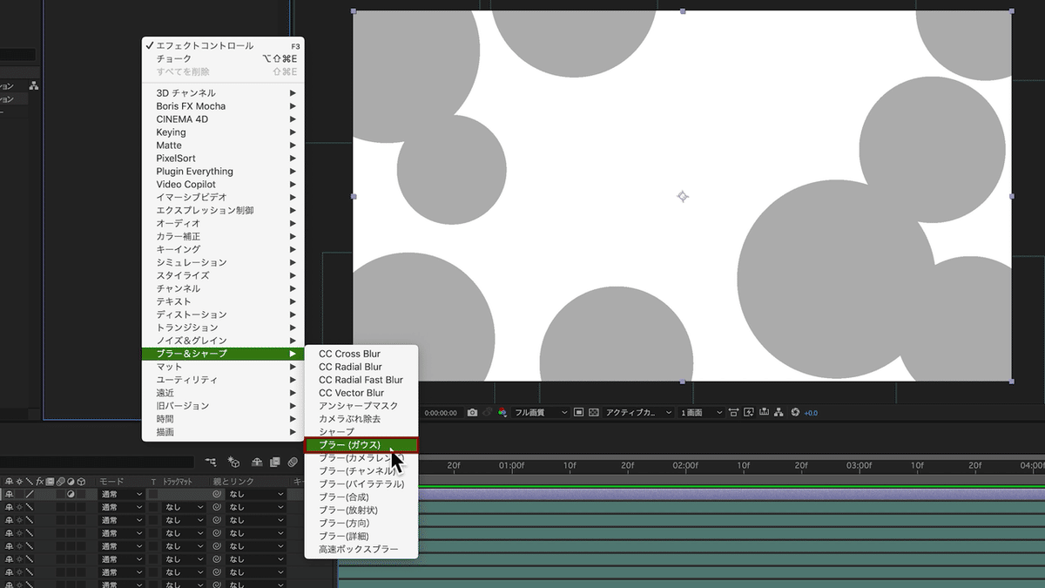Click the 01:00f mark on time ruler

[511, 466]
